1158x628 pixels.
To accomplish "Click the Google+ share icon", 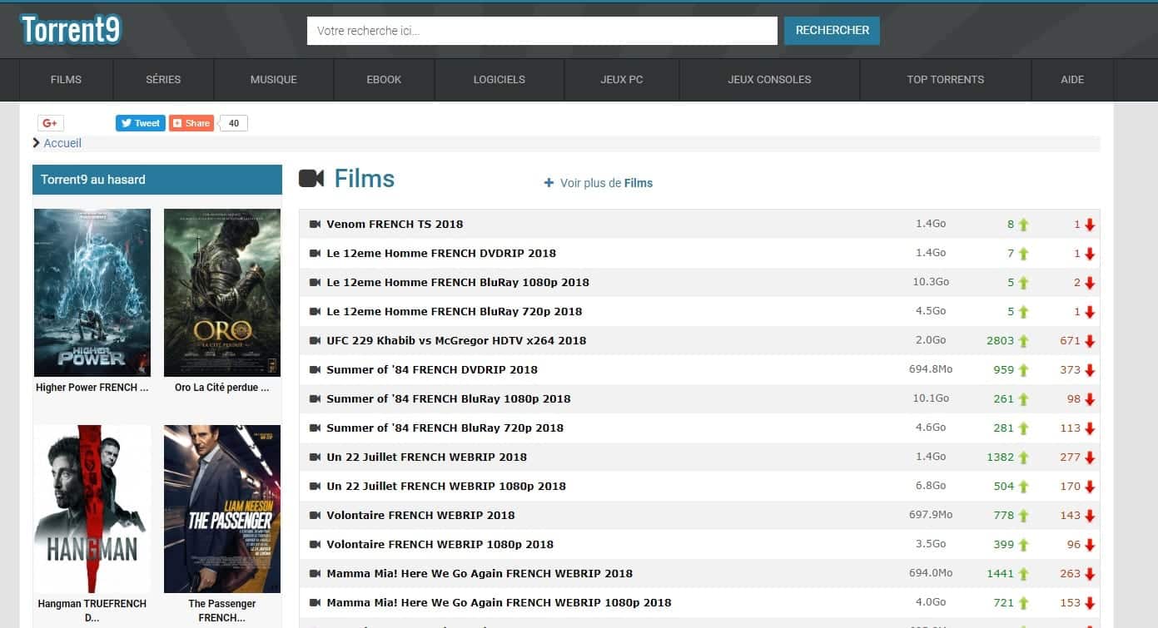I will point(50,122).
